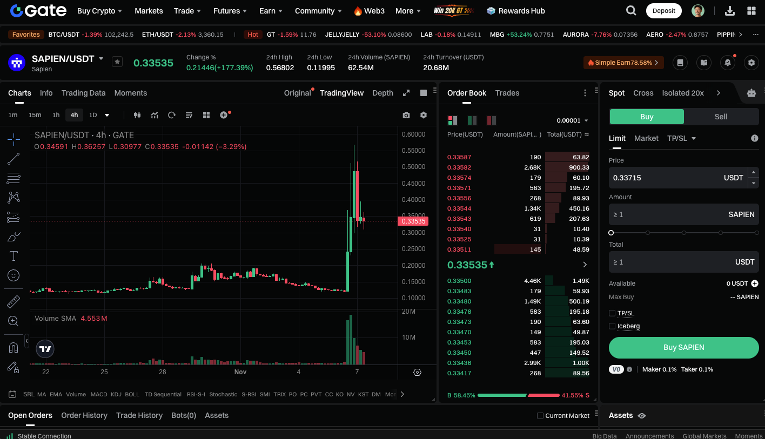765x439 pixels.
Task: Select the brush drawing tool
Action: coord(14,237)
